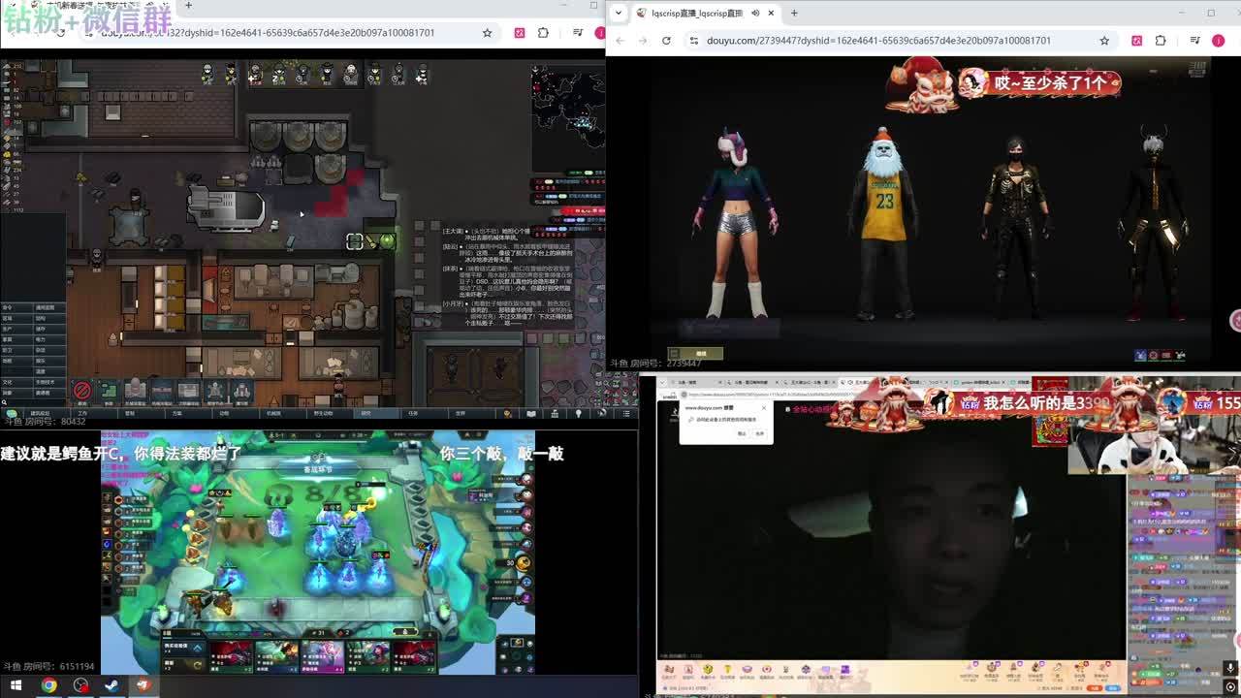
Task: Open the Extensions puzzle menu in right browser
Action: [x=1161, y=40]
